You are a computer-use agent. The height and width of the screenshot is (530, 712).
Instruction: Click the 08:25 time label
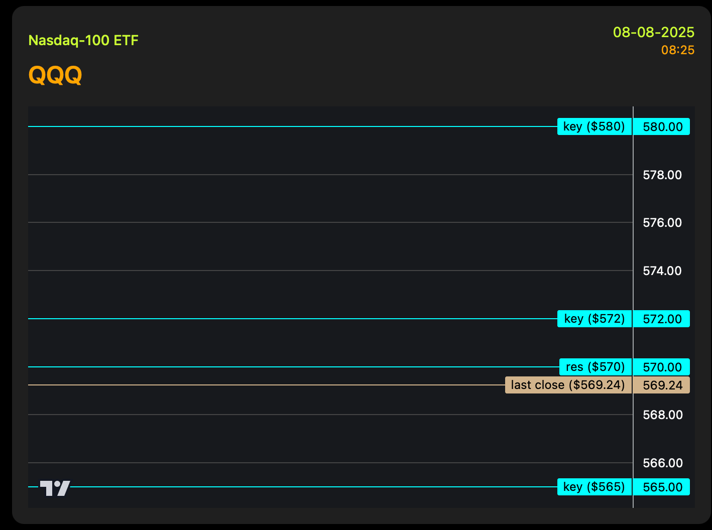coord(677,50)
